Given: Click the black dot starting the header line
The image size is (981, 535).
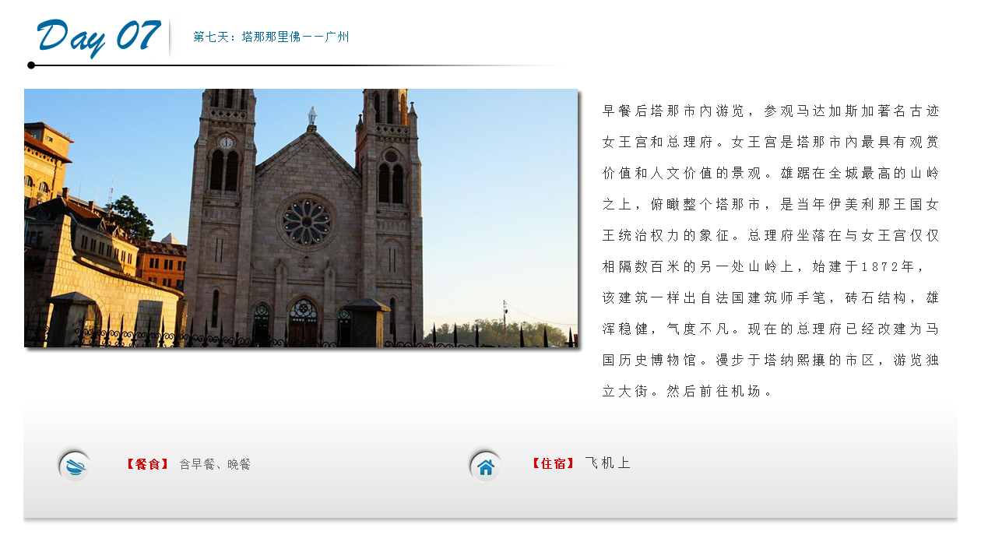Looking at the screenshot, I should click(x=31, y=65).
